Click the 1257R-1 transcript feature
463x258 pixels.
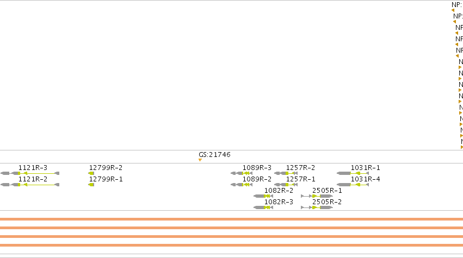click(286, 185)
